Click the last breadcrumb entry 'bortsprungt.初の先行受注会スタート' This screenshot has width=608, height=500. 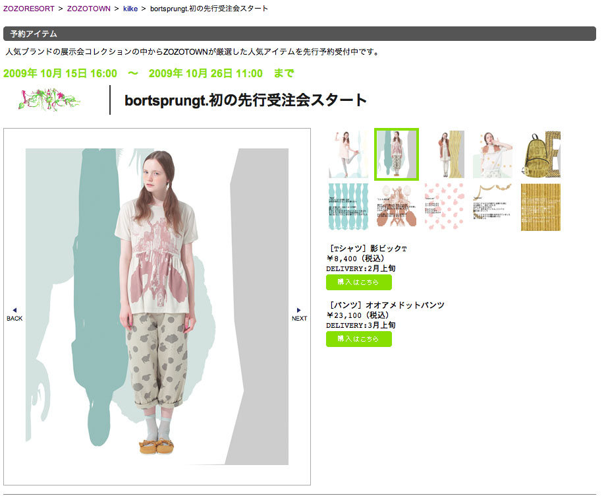pos(209,9)
